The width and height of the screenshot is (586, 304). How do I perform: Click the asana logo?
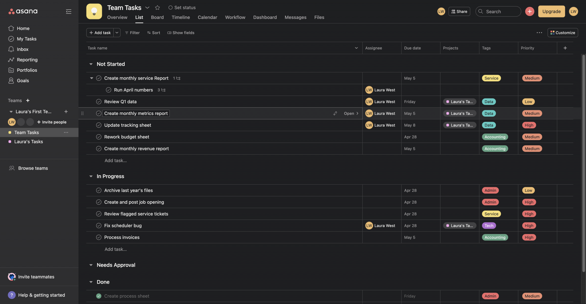[x=23, y=11]
